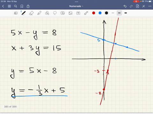The height and width of the screenshot is (114, 153).
Task: Open the more options ellipsis menu
Action: tap(150, 6)
